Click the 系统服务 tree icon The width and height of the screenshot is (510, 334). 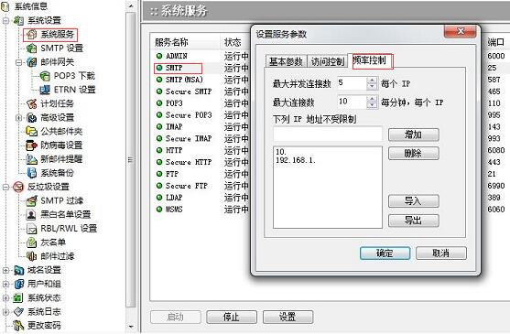click(x=31, y=34)
